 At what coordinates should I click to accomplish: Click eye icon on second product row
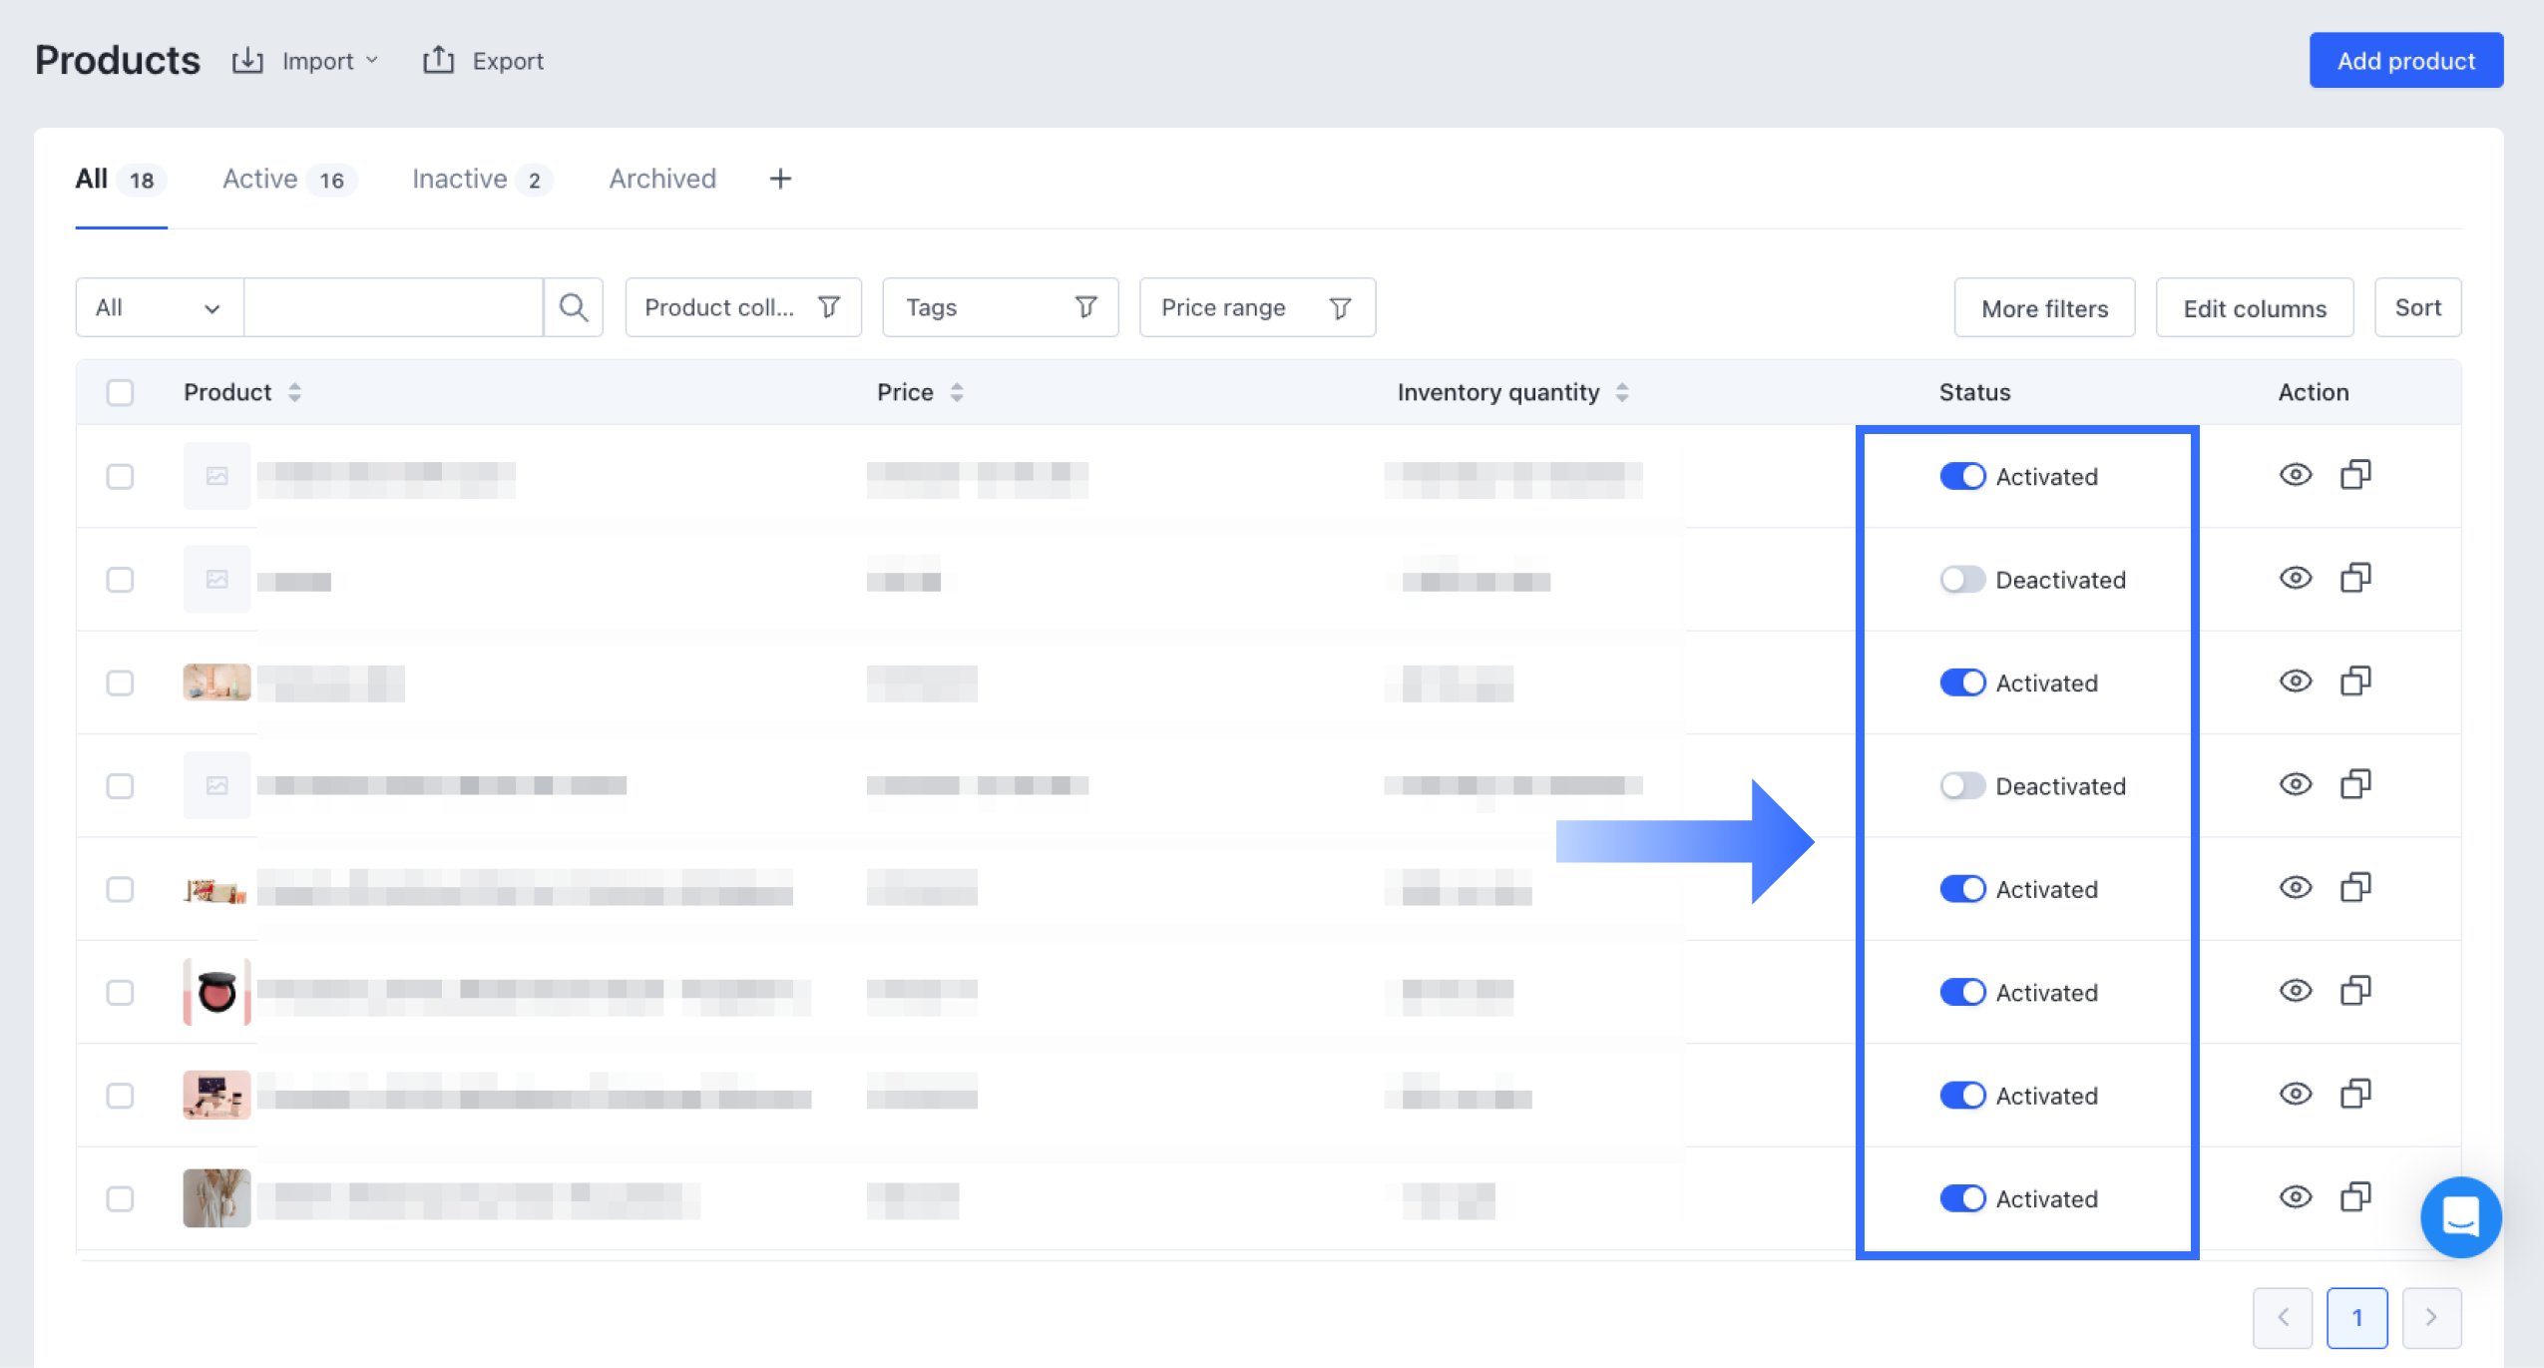[x=2295, y=579]
